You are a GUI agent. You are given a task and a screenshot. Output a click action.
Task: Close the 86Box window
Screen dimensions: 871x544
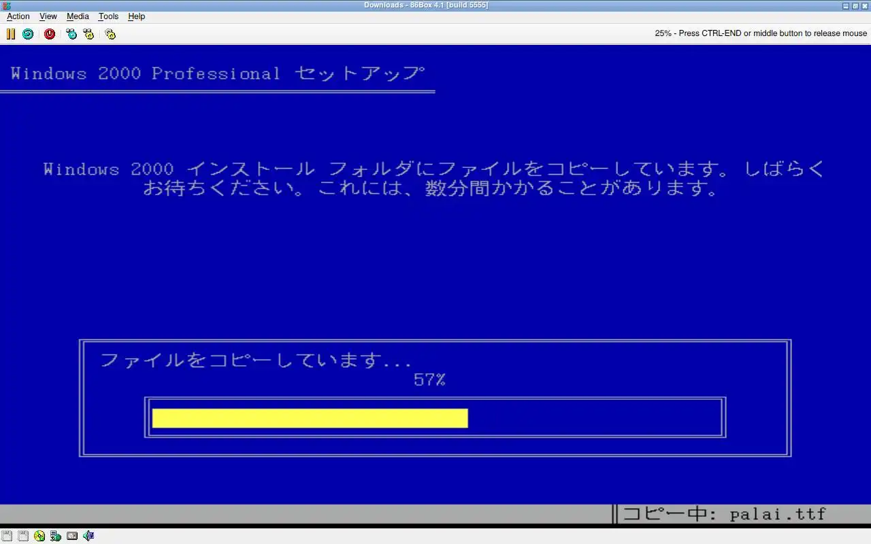click(865, 5)
